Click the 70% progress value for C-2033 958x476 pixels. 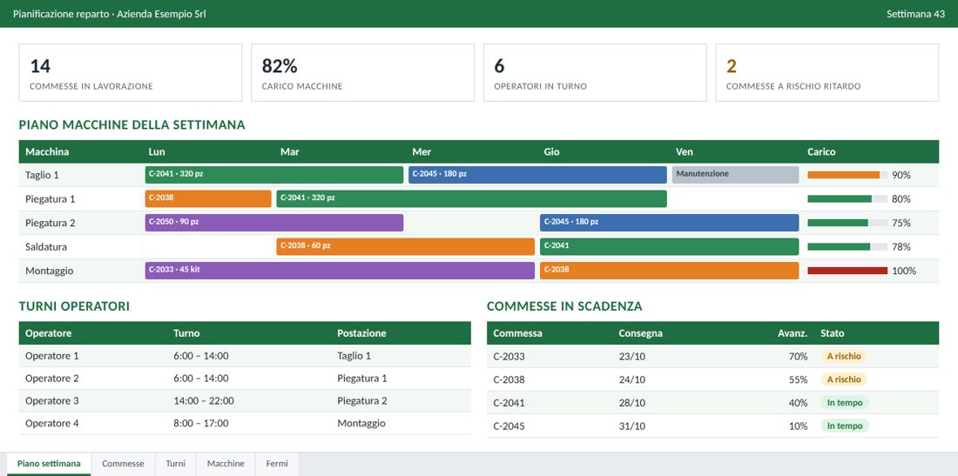pos(798,357)
